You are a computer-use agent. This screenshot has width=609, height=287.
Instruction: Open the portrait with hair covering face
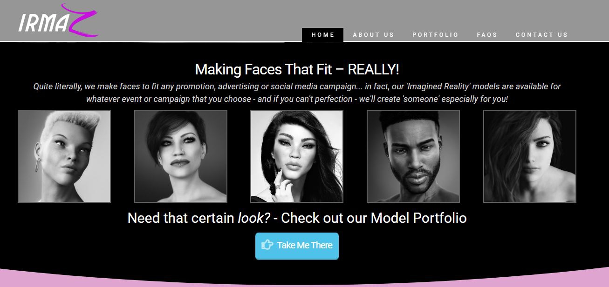pyautogui.click(x=530, y=156)
